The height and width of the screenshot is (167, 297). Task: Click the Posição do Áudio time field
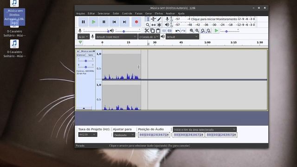click(154, 135)
